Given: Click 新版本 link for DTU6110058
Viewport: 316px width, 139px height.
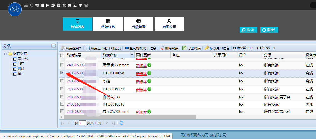Looking at the screenshot, I should pyautogui.click(x=141, y=74).
